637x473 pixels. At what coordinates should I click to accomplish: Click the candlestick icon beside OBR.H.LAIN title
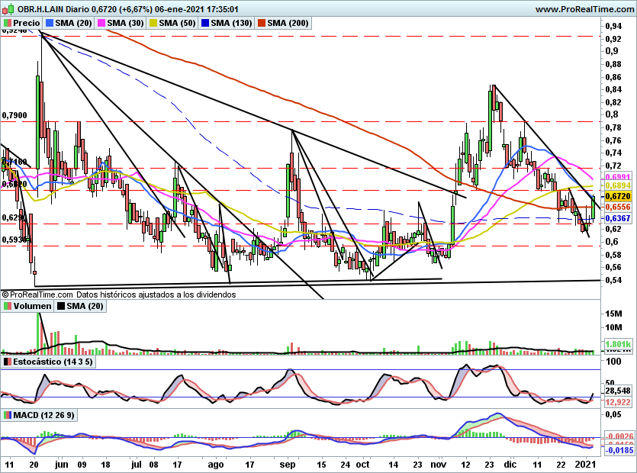tap(8, 9)
